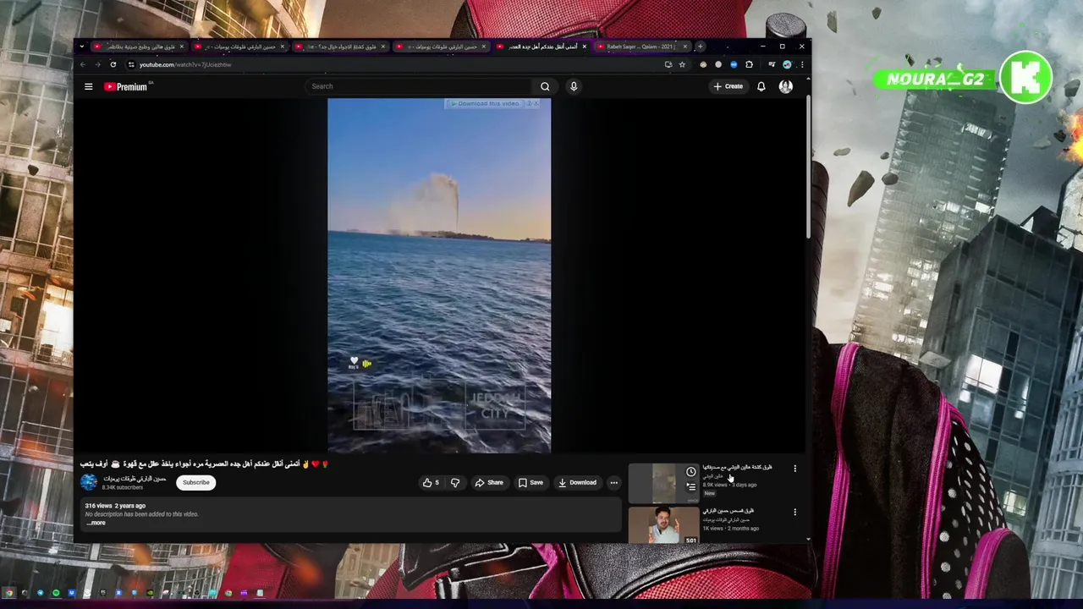
Task: Subscribe to the channel
Action: point(195,482)
